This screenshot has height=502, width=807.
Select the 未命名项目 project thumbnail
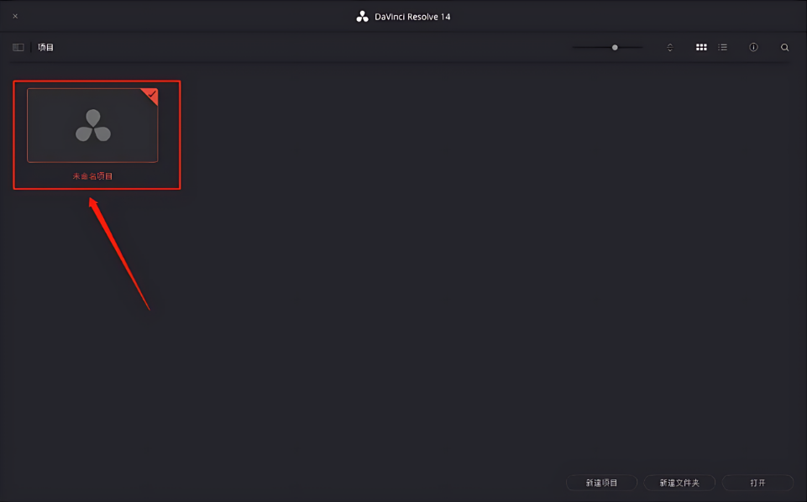[92, 126]
